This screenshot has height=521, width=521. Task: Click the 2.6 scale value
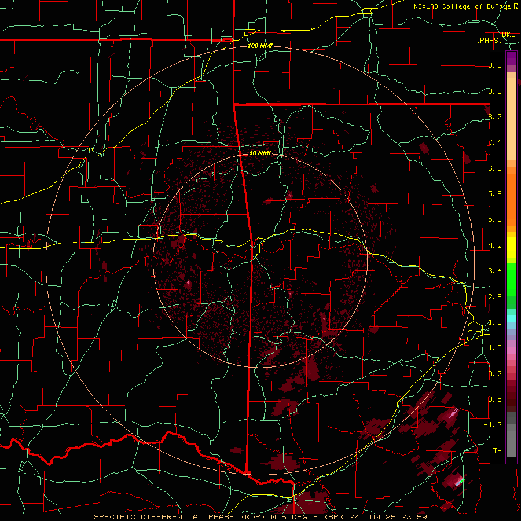click(495, 297)
